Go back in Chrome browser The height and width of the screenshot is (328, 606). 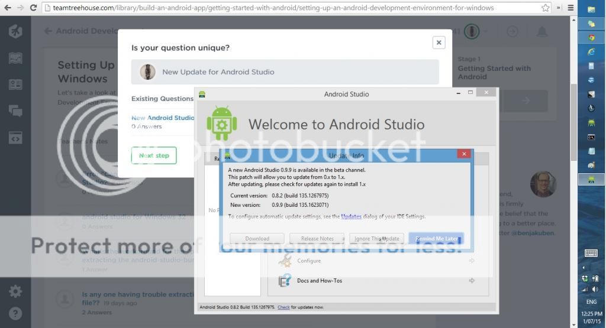tap(7, 8)
